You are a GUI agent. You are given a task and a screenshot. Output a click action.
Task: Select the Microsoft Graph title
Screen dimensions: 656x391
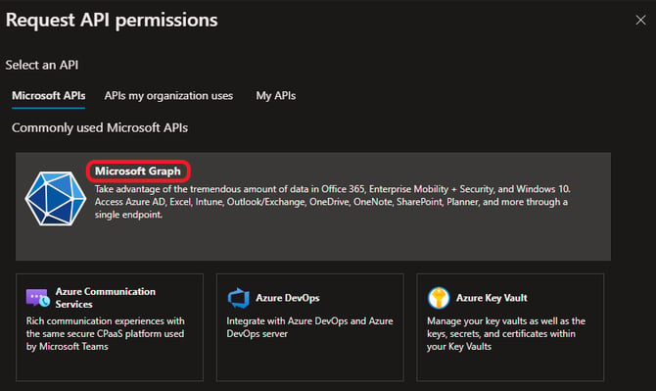pos(138,171)
